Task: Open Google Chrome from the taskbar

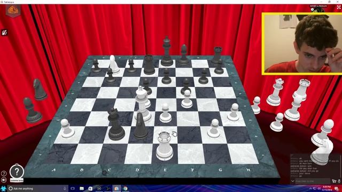Action: click(x=126, y=188)
